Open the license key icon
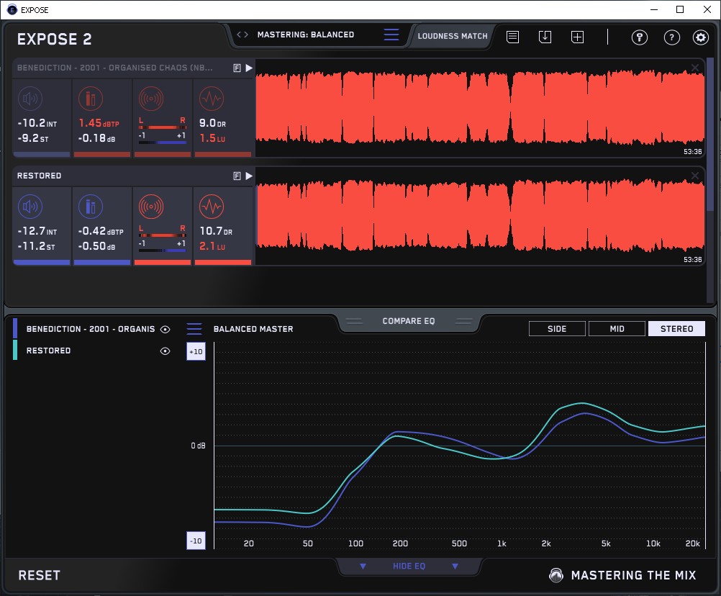The width and height of the screenshot is (721, 596). (x=640, y=37)
